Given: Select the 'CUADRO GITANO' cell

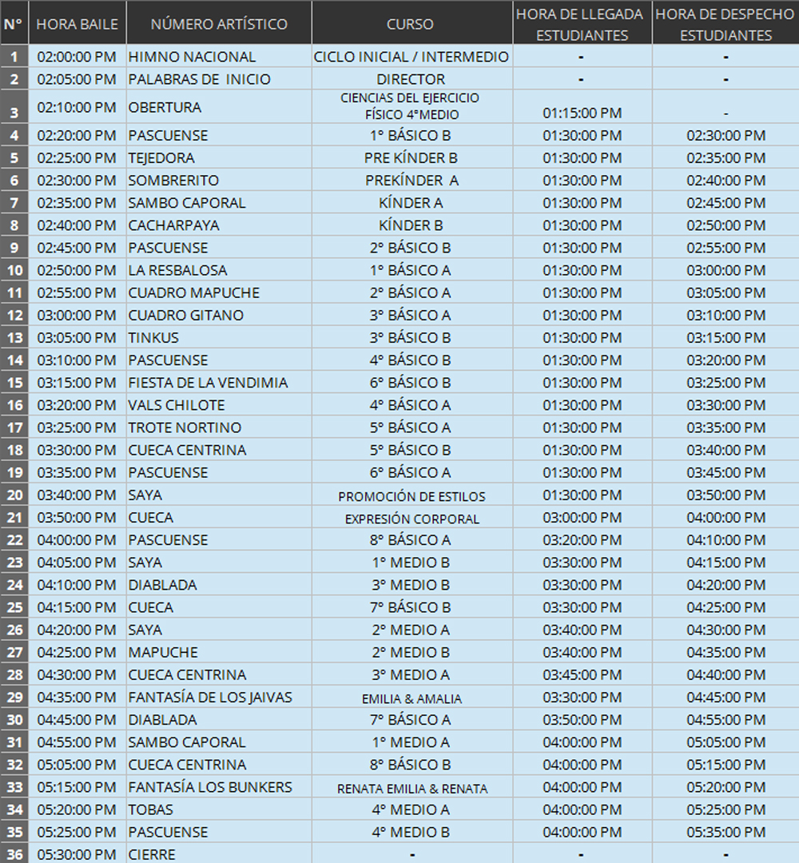Looking at the screenshot, I should (219, 315).
